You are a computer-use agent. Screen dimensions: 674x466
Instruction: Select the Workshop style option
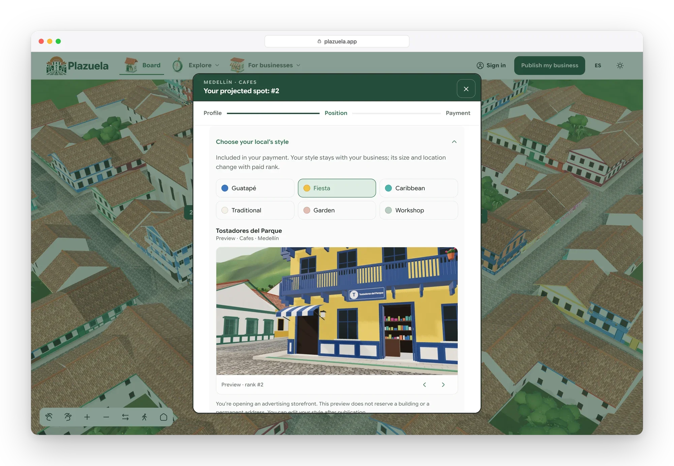[419, 210]
